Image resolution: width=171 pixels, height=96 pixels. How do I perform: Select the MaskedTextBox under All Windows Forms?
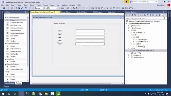tap(15, 31)
